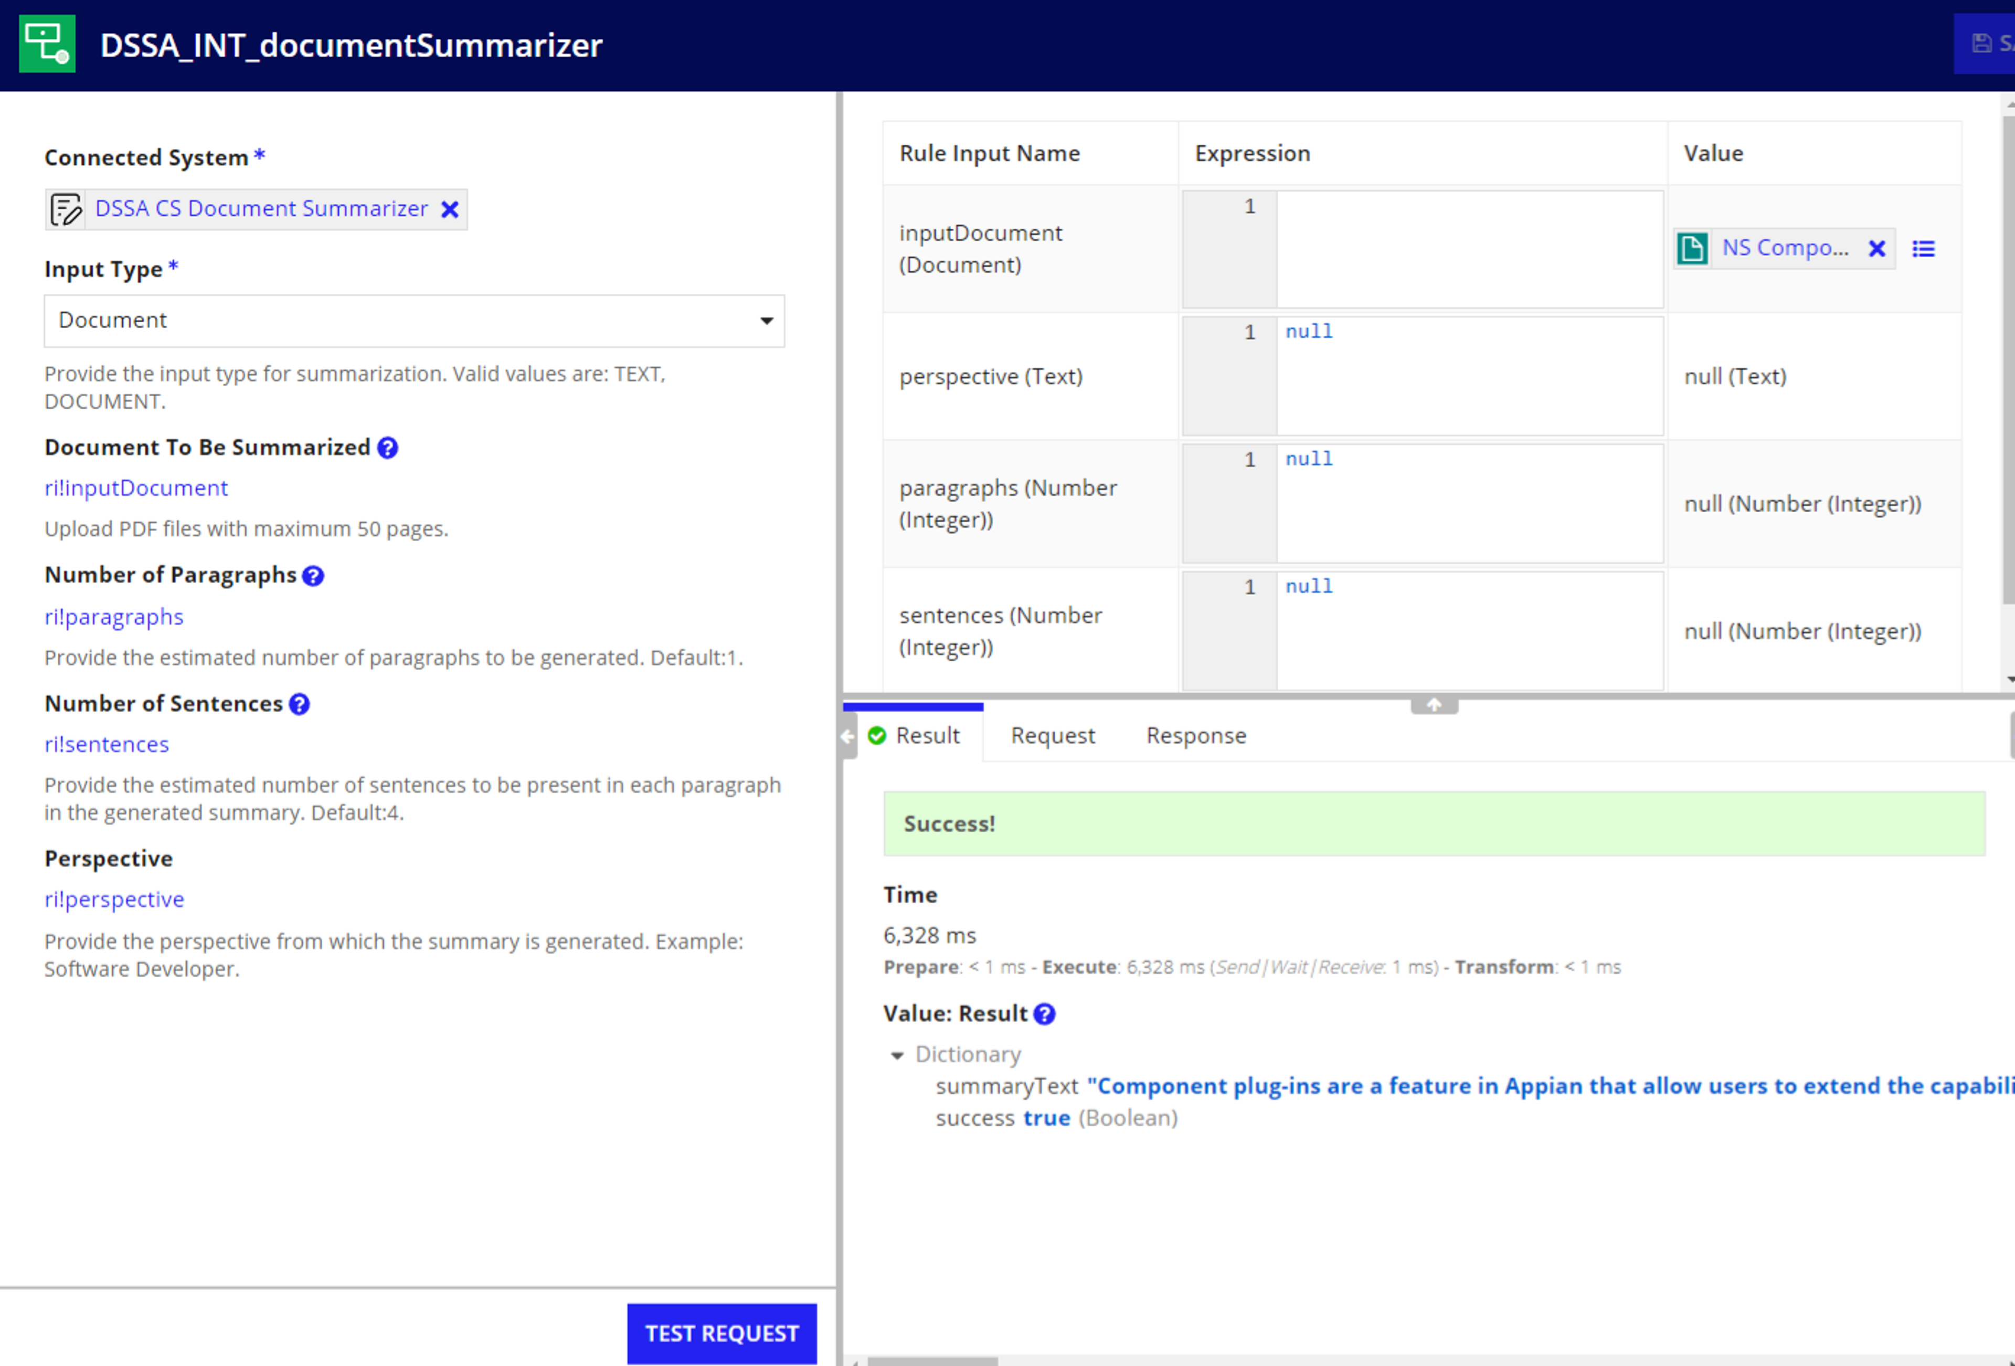Click the Expression column header

[1252, 154]
